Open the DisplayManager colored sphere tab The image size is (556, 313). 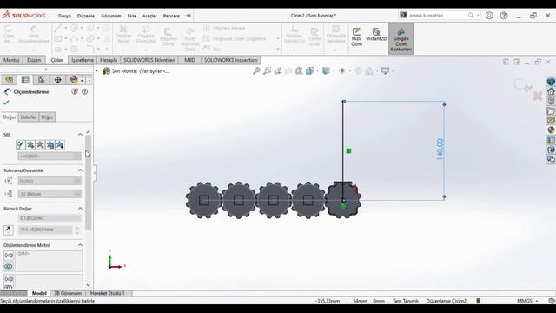tap(74, 79)
